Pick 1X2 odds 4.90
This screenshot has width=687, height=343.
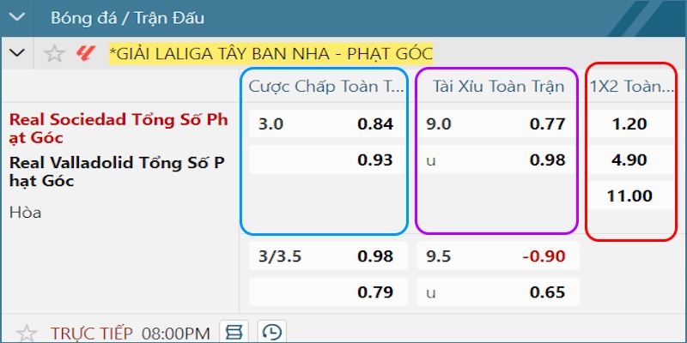point(630,159)
